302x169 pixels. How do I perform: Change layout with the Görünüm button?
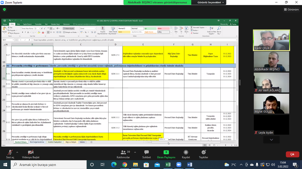click(x=291, y=9)
